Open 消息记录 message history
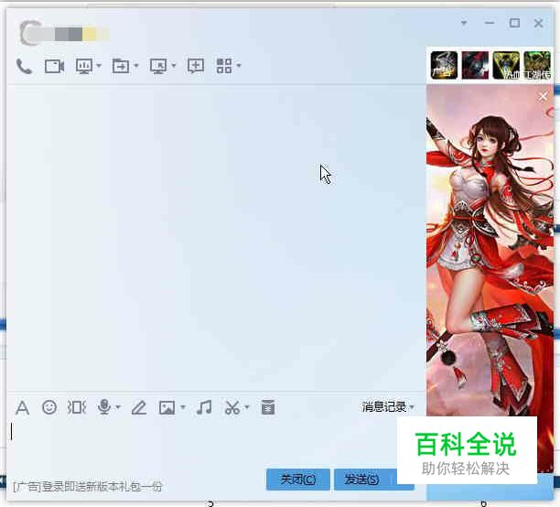The image size is (560, 507). click(x=384, y=407)
